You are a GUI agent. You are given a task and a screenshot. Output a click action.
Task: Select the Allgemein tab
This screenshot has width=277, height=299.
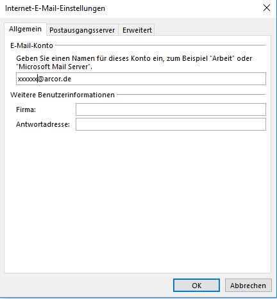click(25, 29)
